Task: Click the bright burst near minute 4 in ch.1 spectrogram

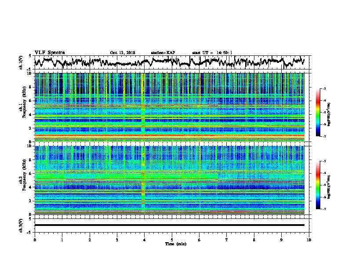Action: 143,107
